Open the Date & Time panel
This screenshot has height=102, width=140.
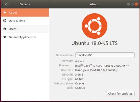tap(25, 21)
